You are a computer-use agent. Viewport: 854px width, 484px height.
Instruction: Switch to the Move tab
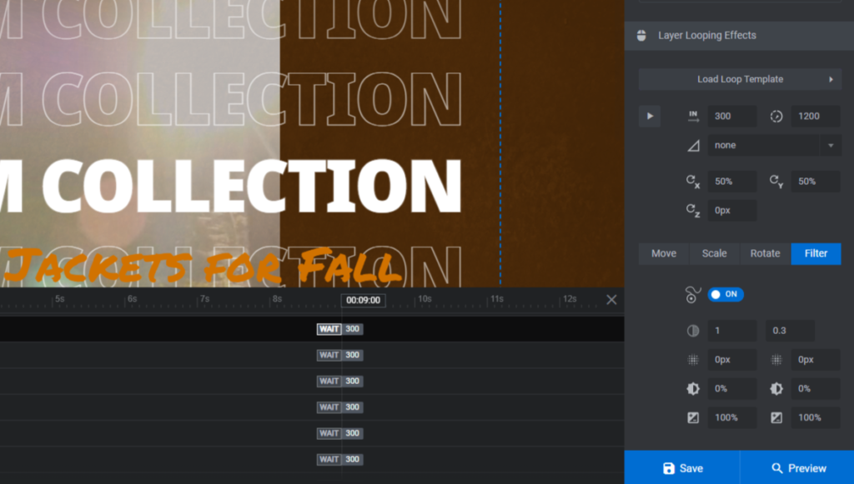point(663,253)
